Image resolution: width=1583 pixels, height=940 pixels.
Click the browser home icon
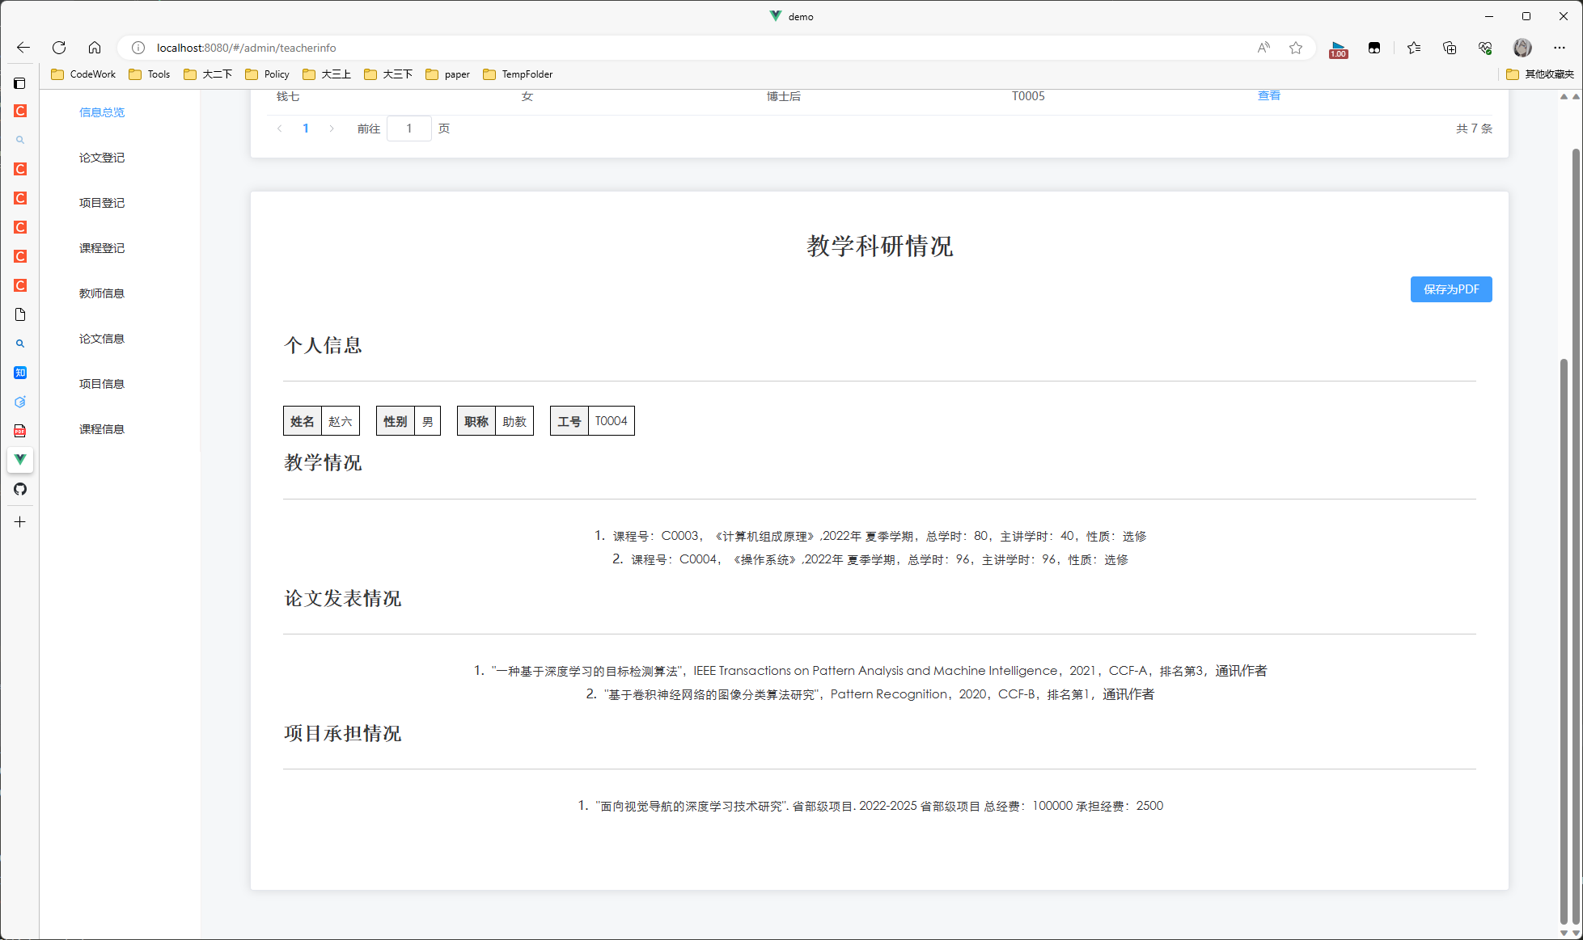[95, 48]
